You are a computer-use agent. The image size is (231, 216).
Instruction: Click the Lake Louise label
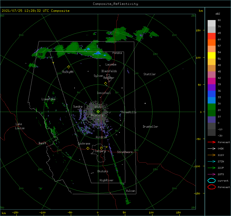[x=20, y=126]
